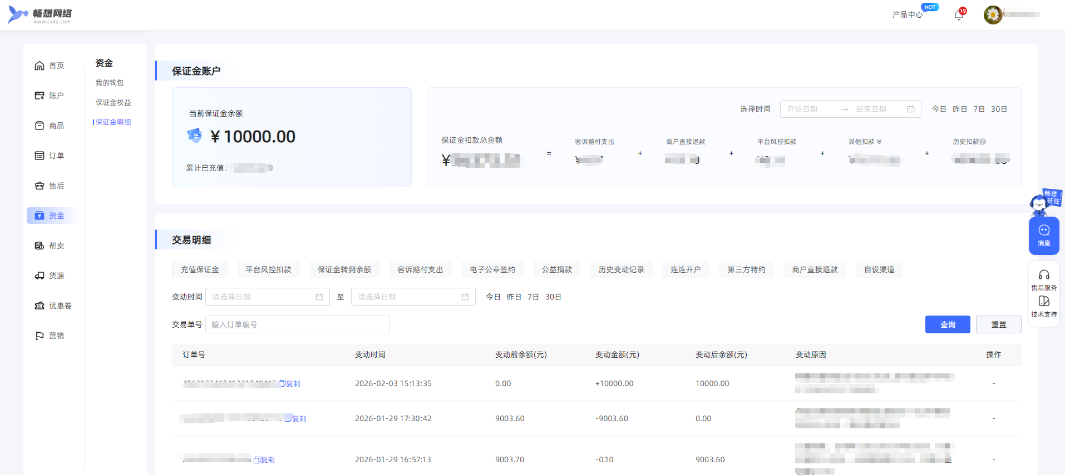Click the 畅想网络 logo

pyautogui.click(x=40, y=15)
